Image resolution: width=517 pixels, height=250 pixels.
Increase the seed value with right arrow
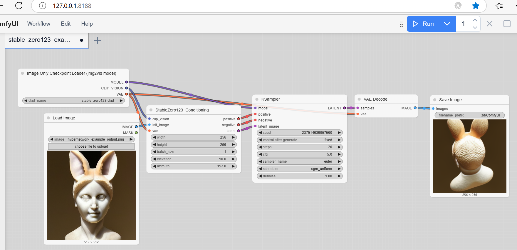point(339,133)
